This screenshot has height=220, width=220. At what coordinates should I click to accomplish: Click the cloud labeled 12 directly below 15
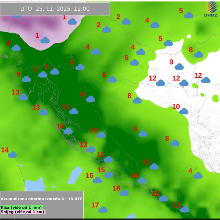click(x=109, y=159)
